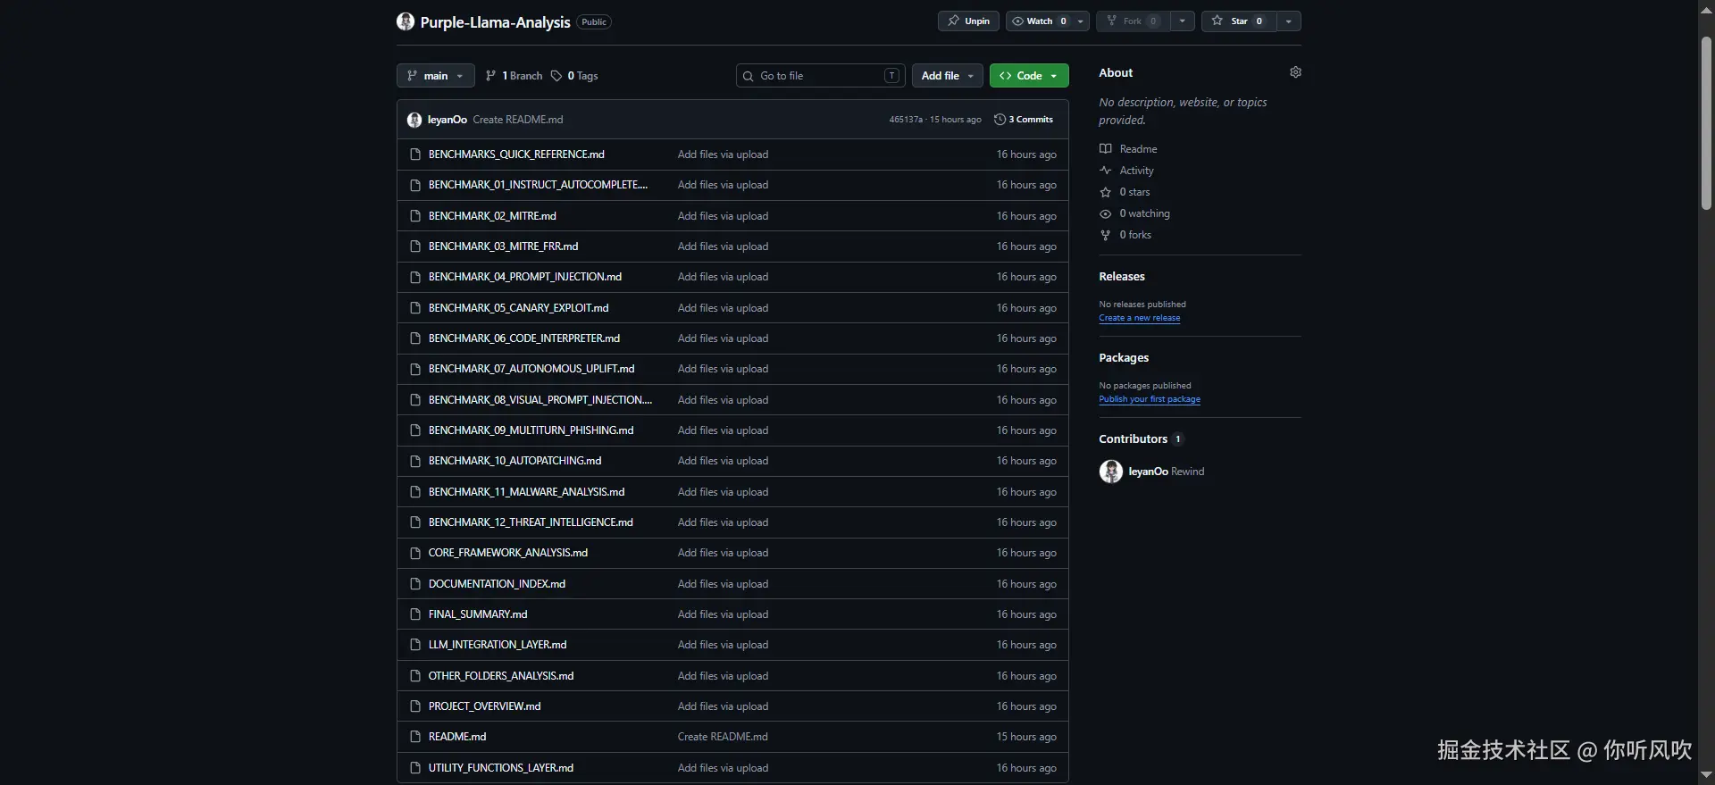The width and height of the screenshot is (1715, 785).
Task: Click the file icon for BENCHMARK_06_CODE_INTERPRETER.md
Action: point(414,338)
